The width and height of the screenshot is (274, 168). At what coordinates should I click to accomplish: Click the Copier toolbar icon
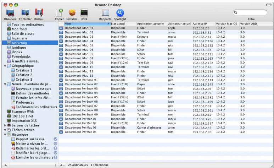(59, 13)
